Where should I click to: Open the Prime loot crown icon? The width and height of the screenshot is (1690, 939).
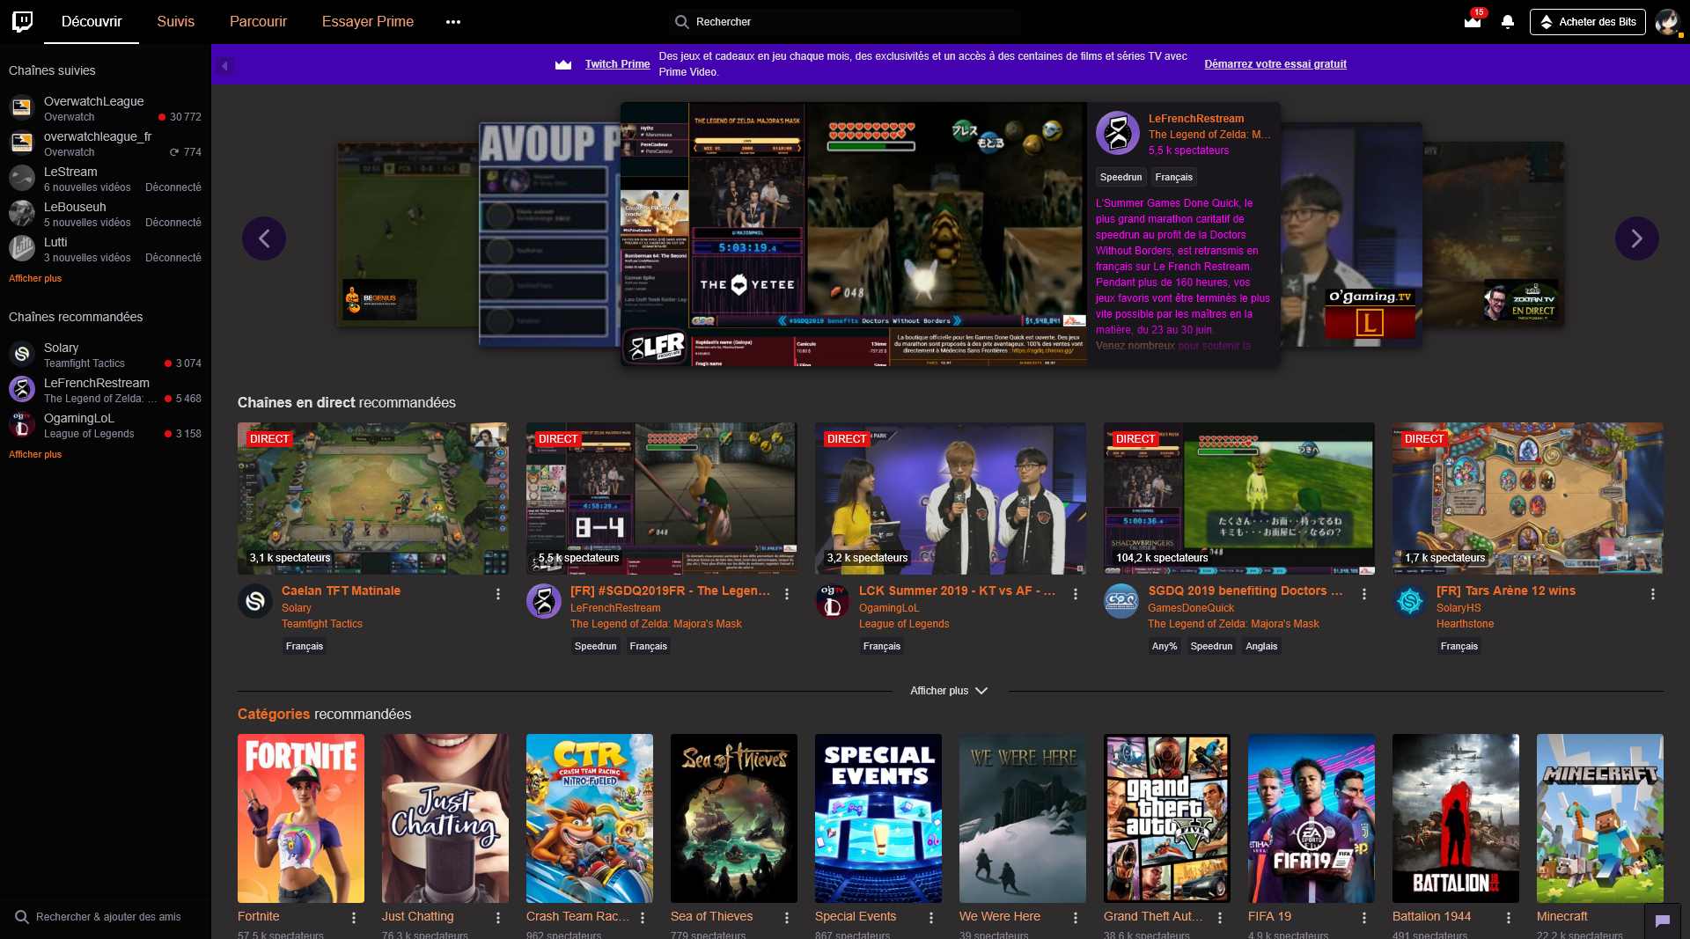click(x=1472, y=21)
